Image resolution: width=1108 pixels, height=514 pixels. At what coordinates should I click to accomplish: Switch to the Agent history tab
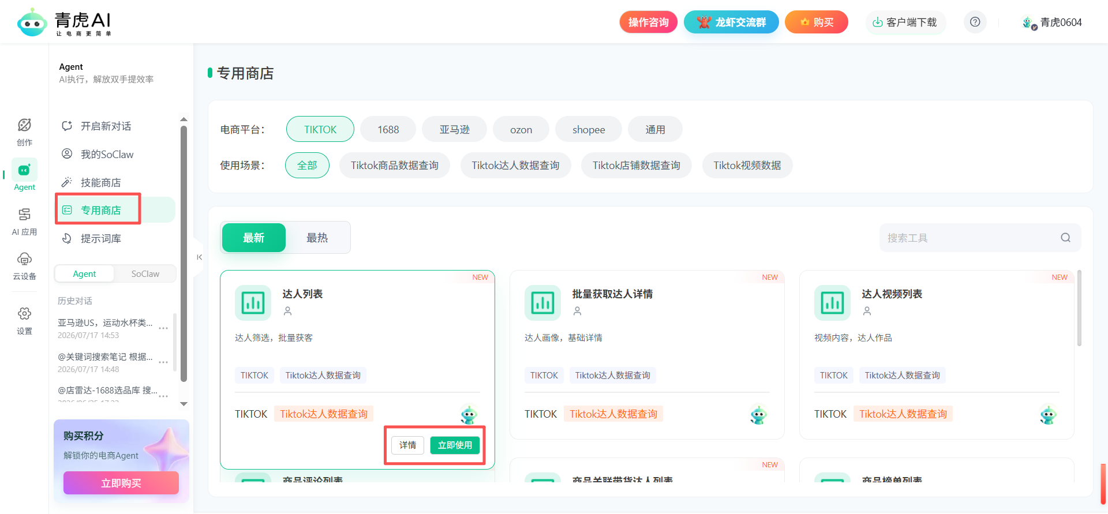coord(84,273)
